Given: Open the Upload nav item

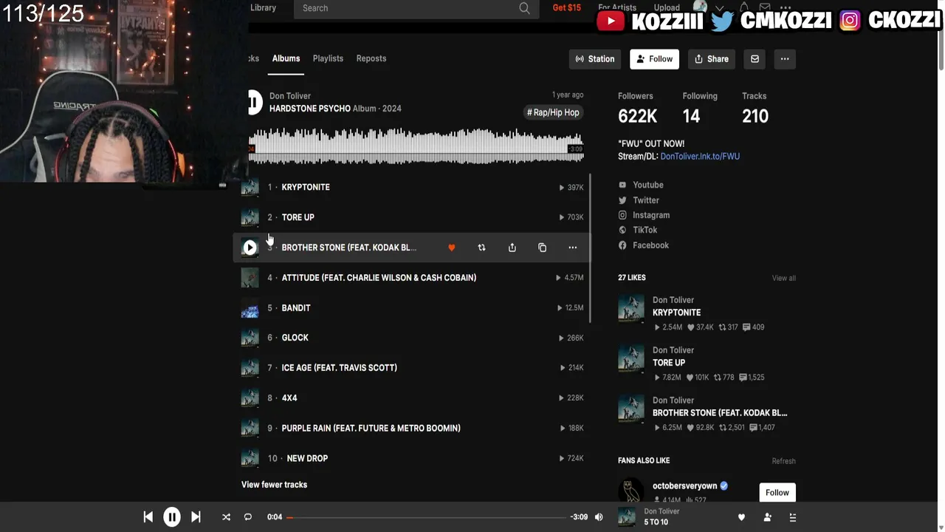Looking at the screenshot, I should [x=667, y=7].
